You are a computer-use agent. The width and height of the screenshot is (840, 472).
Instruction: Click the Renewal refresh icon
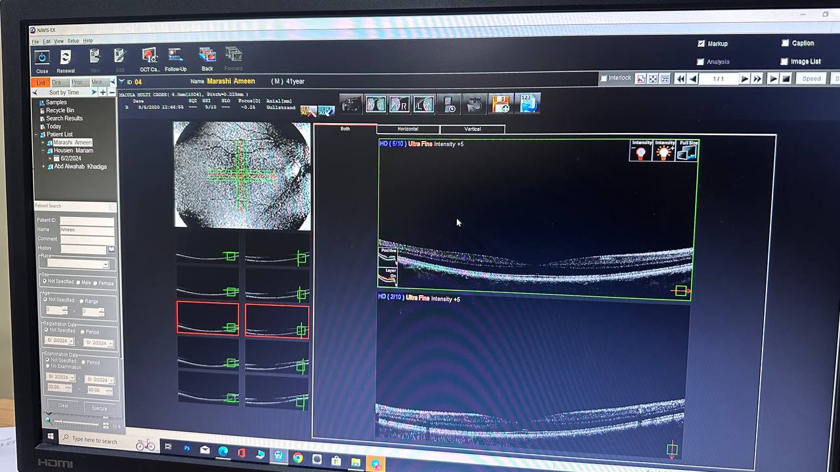click(x=66, y=58)
